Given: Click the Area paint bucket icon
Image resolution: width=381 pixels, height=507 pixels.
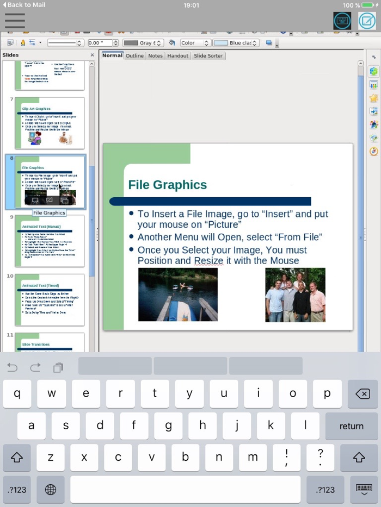Looking at the screenshot, I should 172,43.
